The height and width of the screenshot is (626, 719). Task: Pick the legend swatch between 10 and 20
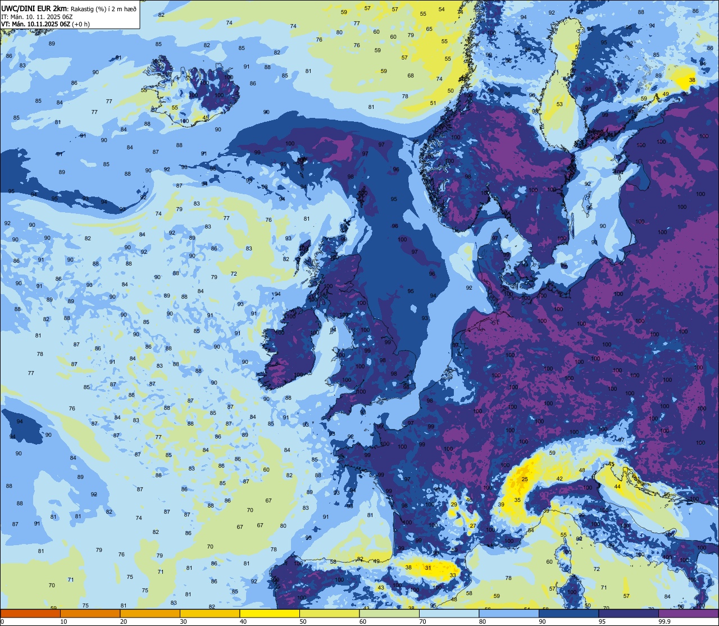click(x=90, y=613)
